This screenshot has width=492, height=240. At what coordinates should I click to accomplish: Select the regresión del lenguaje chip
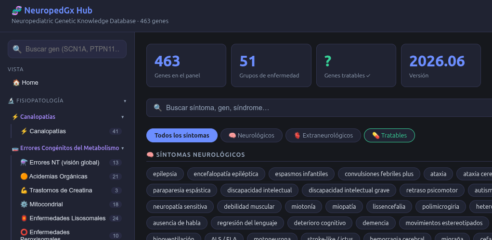[x=247, y=223]
